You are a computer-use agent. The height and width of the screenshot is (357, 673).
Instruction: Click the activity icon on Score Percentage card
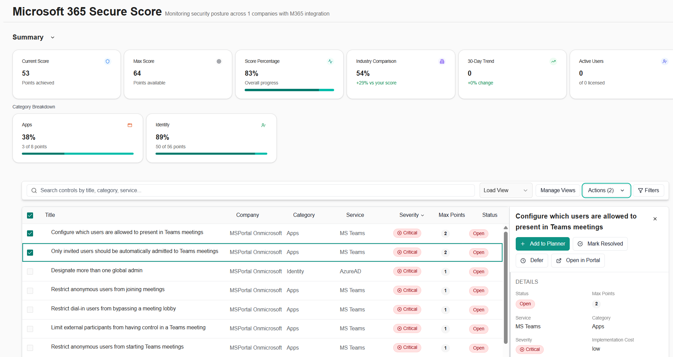point(330,61)
